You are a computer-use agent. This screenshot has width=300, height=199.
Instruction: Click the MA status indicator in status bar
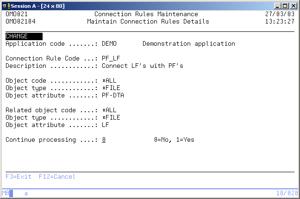pos(5,193)
